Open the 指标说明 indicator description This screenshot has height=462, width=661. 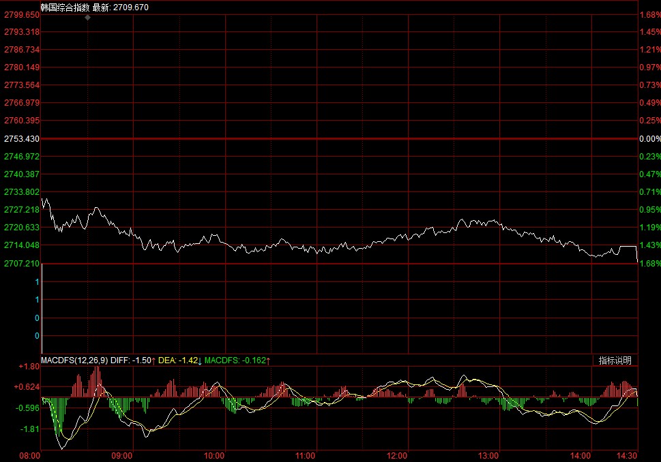click(x=615, y=360)
